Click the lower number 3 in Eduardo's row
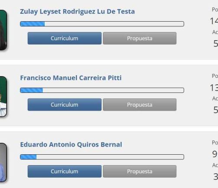The width and height of the screenshot is (218, 188). (x=216, y=177)
